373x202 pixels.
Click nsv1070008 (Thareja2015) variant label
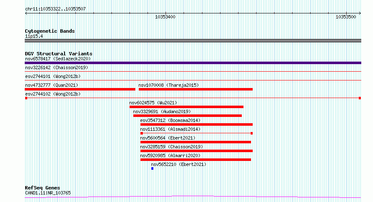(x=168, y=85)
